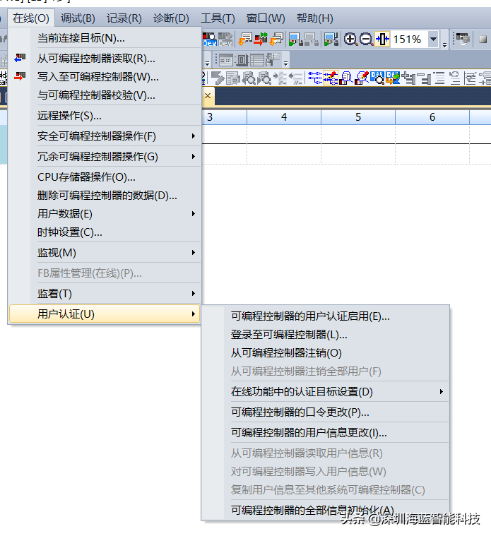Click the gray pencil icon in ladder toolbar
491x536 pixels.
coord(218,78)
